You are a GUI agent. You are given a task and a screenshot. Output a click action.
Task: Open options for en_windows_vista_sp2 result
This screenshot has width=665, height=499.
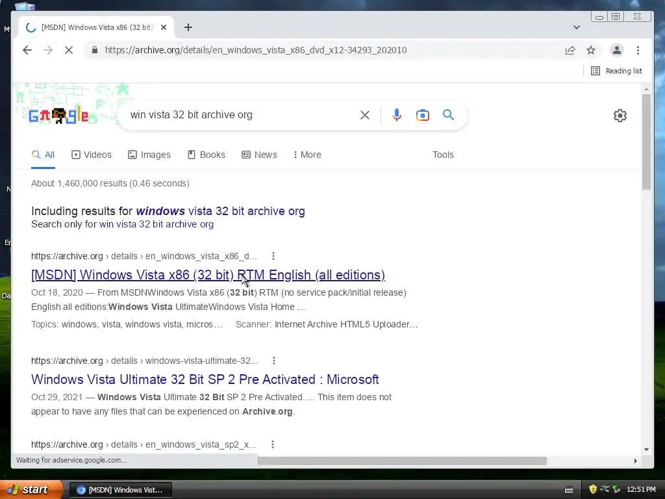[x=273, y=444]
